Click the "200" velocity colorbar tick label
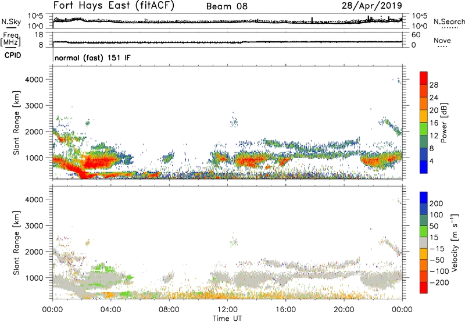This screenshot has height=322, width=465. coord(437,203)
